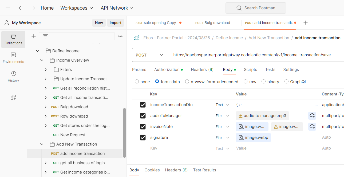
Task: Open response Test Results tab
Action: (x=205, y=170)
